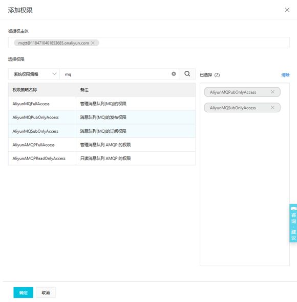The height and width of the screenshot is (302, 297).
Task: Clear the search text with the circled X icon
Action: (x=174, y=74)
